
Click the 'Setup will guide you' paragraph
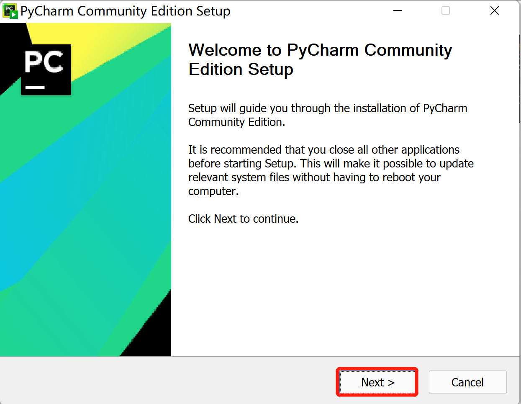[x=327, y=115]
